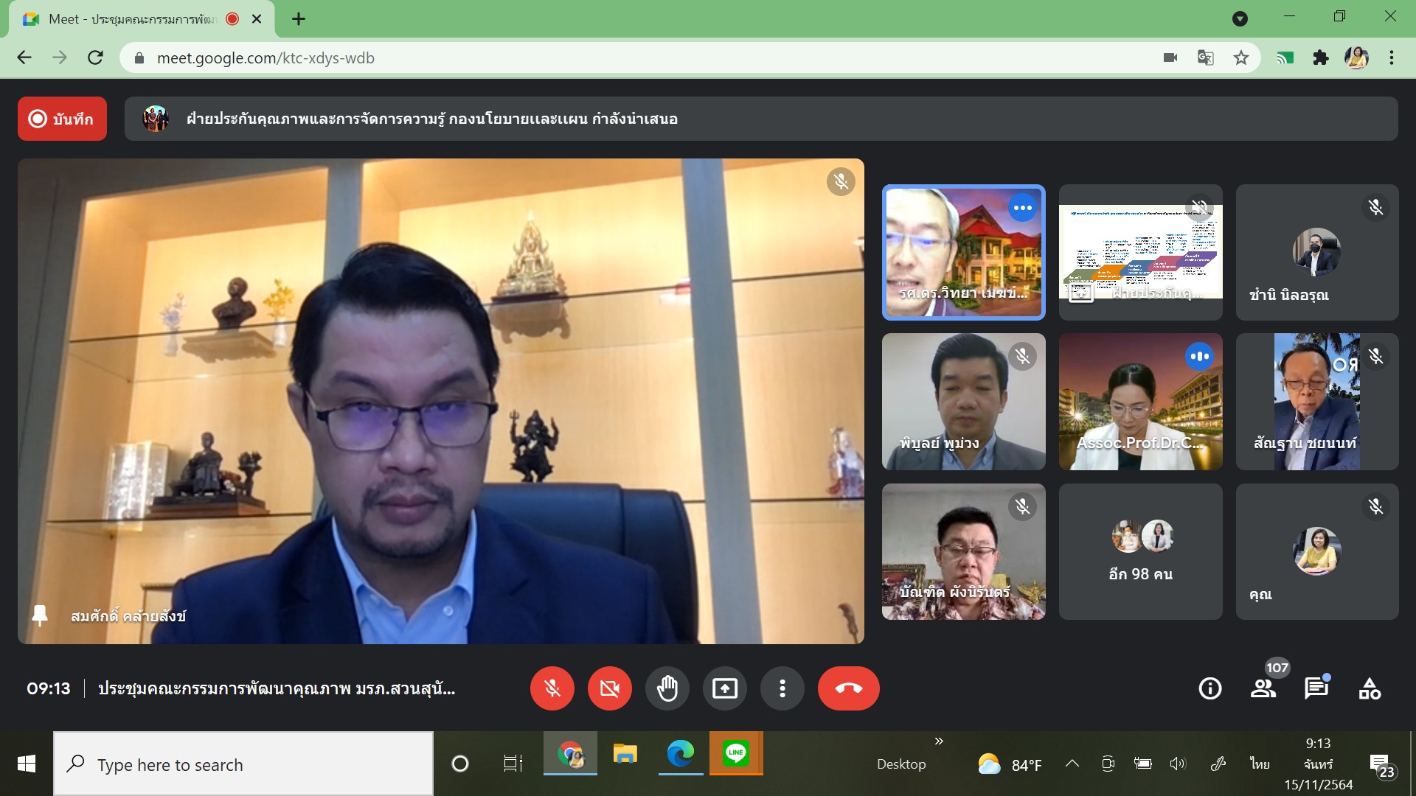The width and height of the screenshot is (1416, 796).
Task: Open the in-call chat panel
Action: [1316, 688]
